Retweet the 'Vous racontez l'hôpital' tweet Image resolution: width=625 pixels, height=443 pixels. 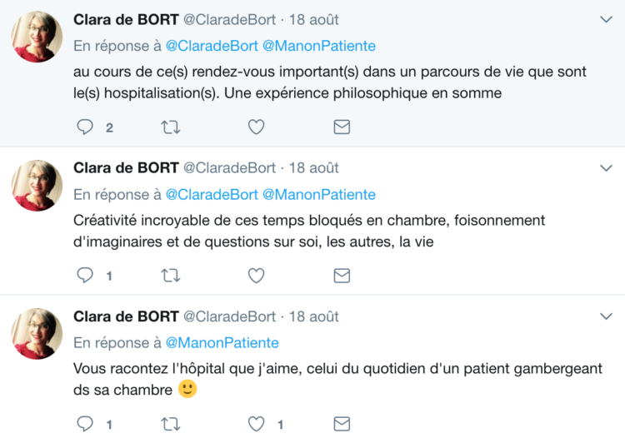pos(171,424)
